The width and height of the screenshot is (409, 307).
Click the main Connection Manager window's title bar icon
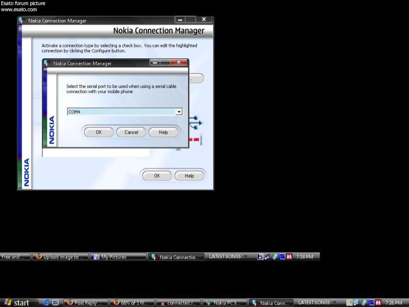coord(22,20)
